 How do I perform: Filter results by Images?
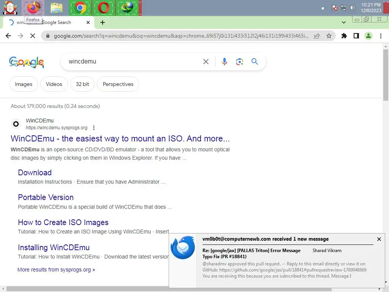[23, 84]
